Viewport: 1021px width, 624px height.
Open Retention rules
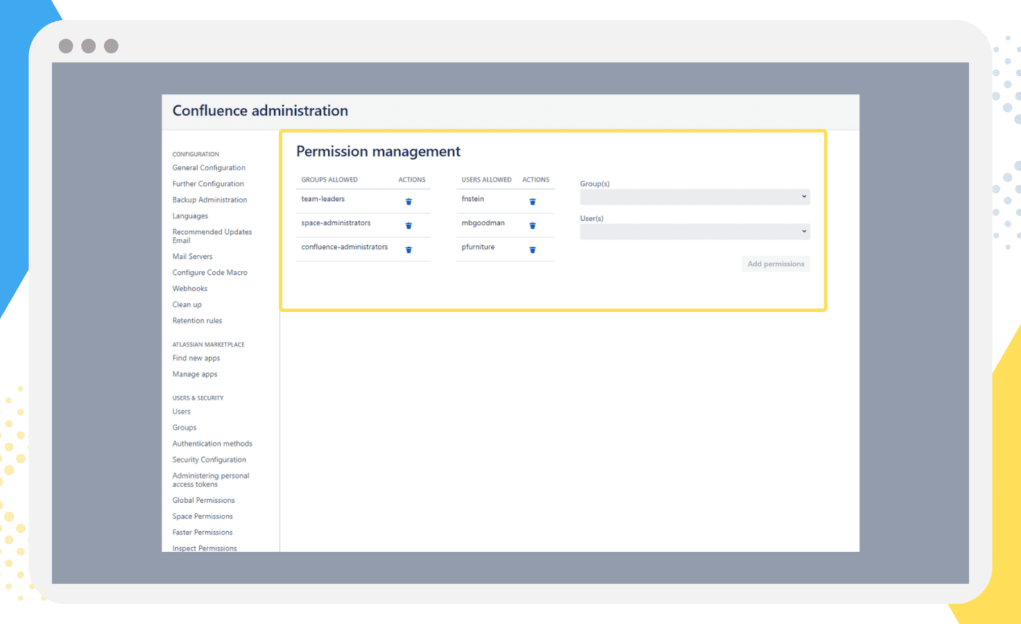197,321
